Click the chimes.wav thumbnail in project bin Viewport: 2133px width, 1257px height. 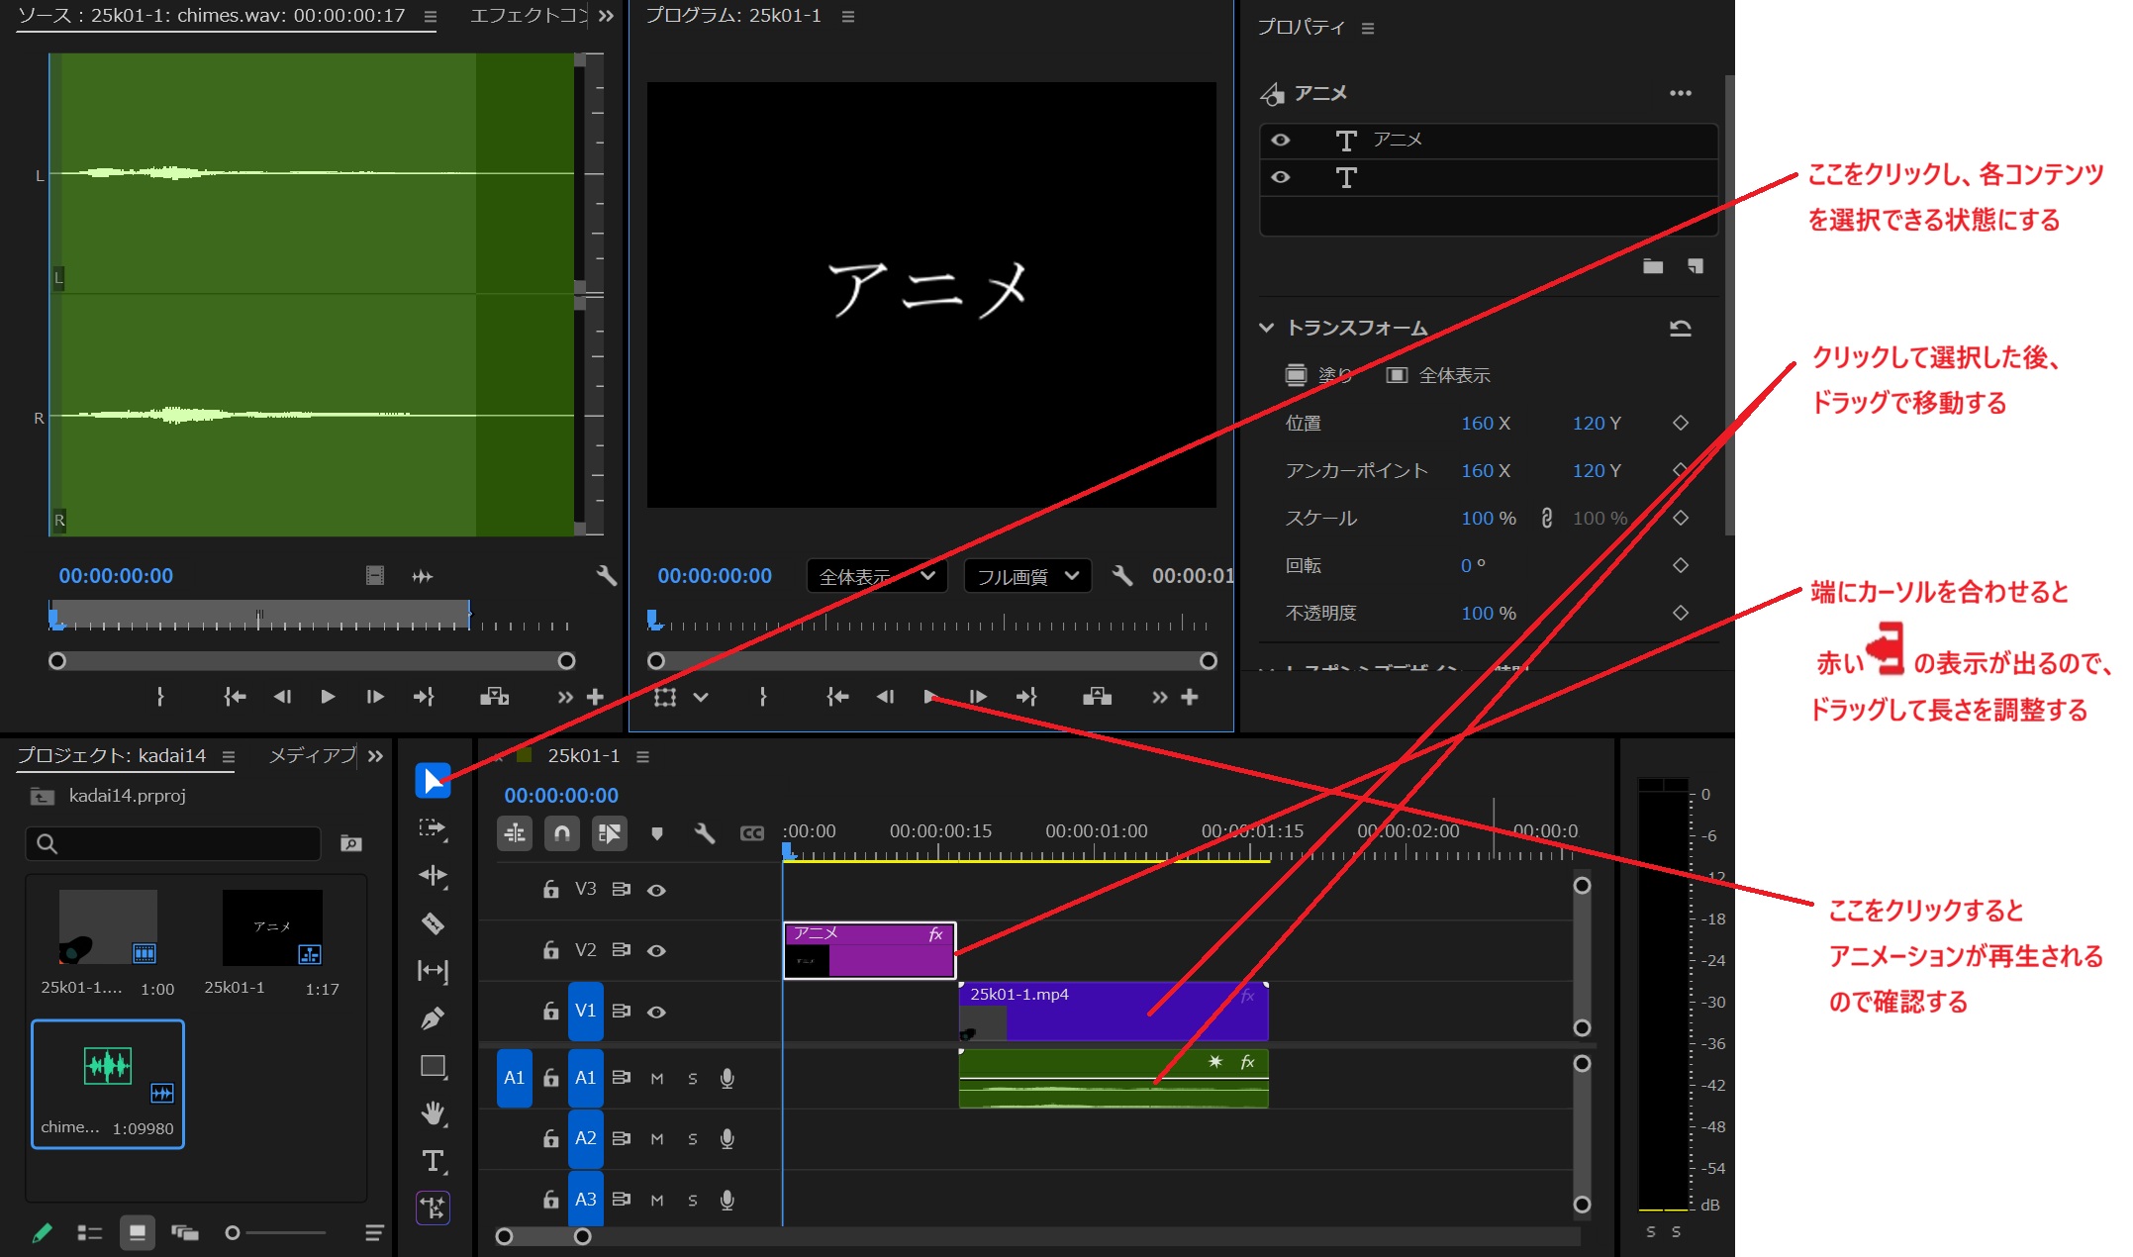108,1067
